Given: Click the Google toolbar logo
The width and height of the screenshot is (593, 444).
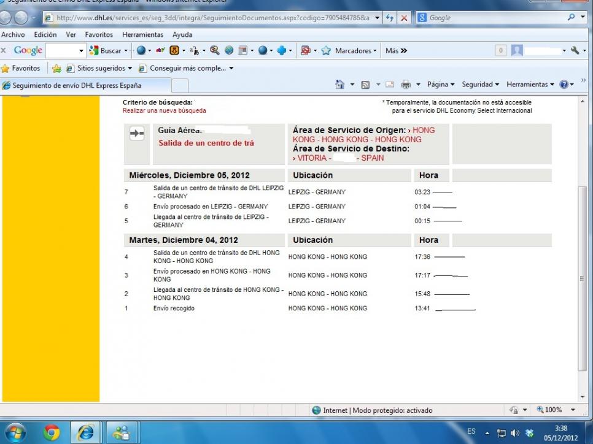Looking at the screenshot, I should click(28, 50).
